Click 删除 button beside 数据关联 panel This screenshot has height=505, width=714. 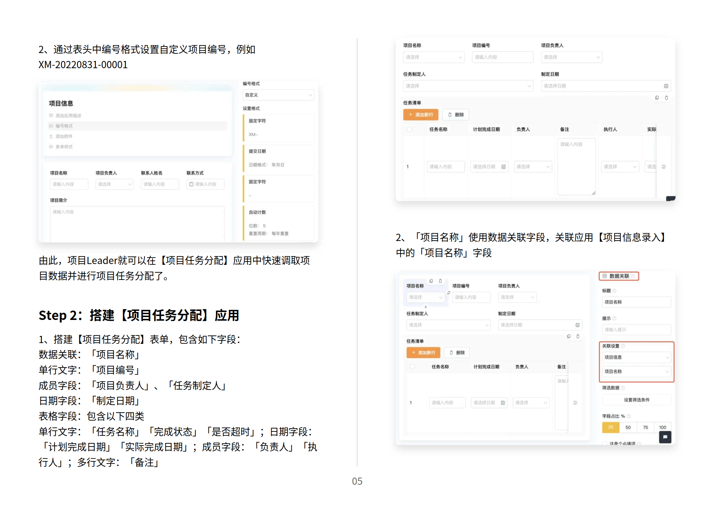[457, 352]
